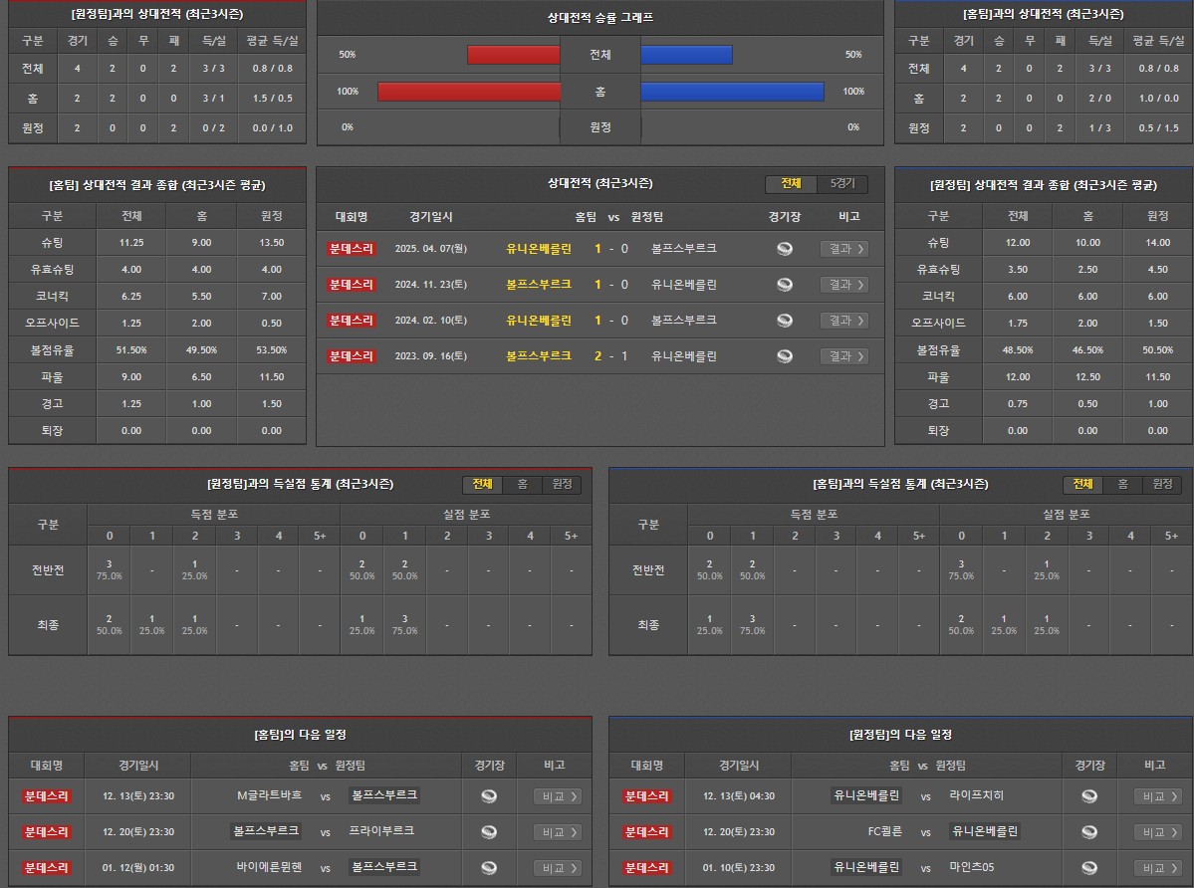Select 전체 tab in head-to-head panel
The width and height of the screenshot is (1194, 888).
point(792,184)
